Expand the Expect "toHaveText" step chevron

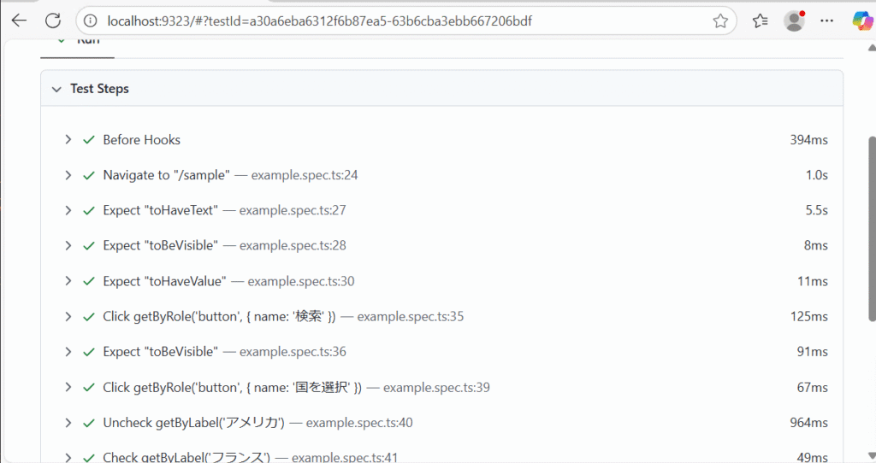pos(68,210)
